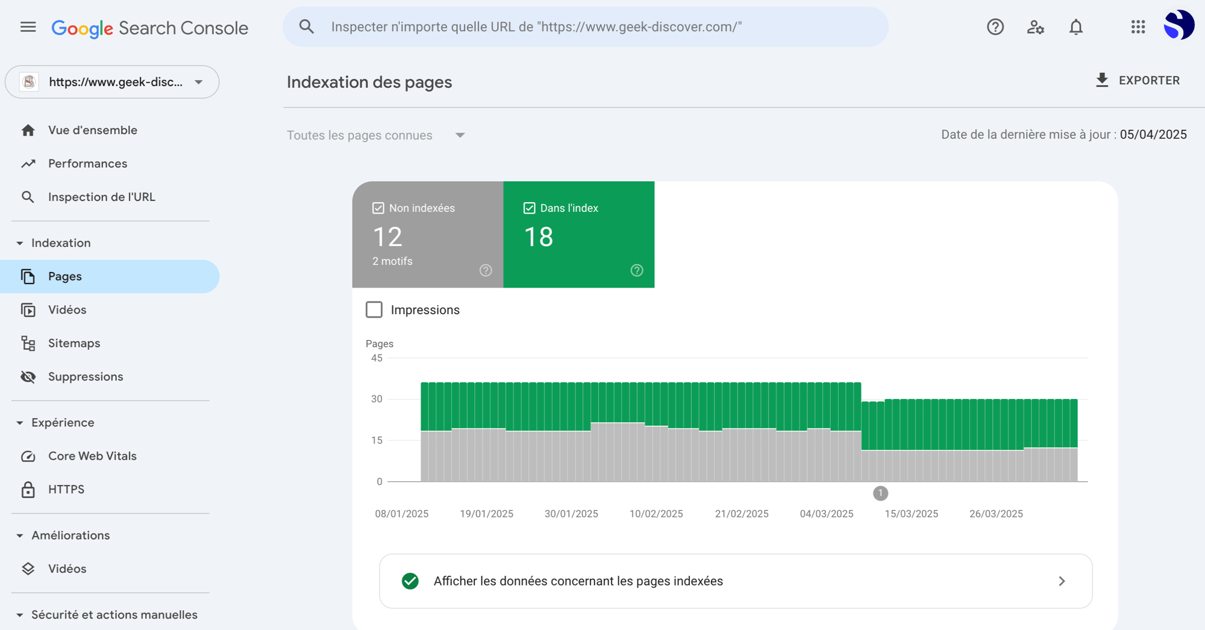Select Vue d'ensemble in sidebar
Viewport: 1205px width, 630px height.
(x=92, y=130)
